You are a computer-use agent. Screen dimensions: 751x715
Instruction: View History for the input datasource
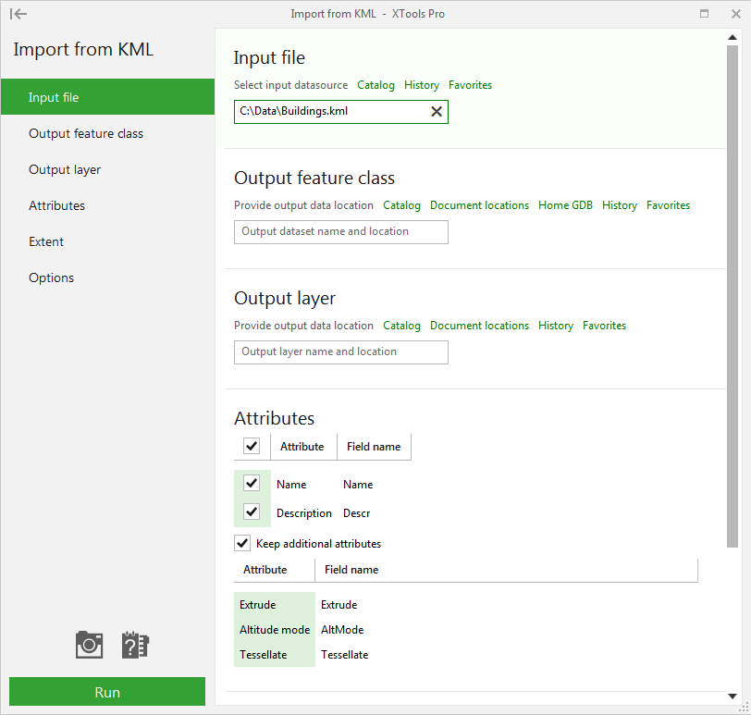coord(422,84)
